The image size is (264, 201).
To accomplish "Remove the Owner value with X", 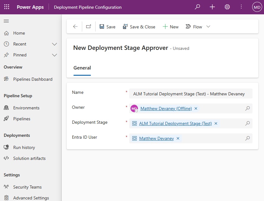I will click(x=196, y=108).
